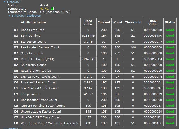Click current value 106
Viewport: 179px width, 129px height.
(104, 94)
